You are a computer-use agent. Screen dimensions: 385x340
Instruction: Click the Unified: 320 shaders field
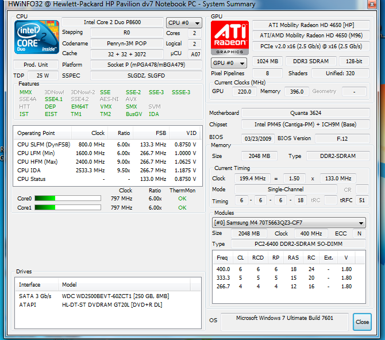coord(340,73)
